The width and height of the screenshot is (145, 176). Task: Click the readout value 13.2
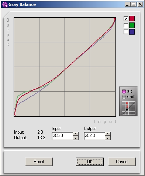coord(41,138)
